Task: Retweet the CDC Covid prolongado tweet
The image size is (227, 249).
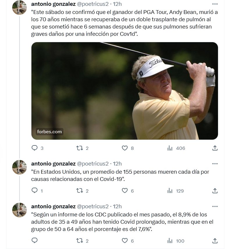Action: click(79, 241)
